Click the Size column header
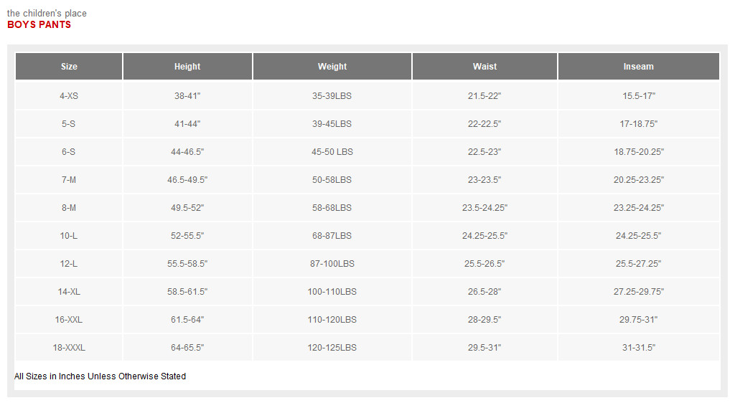Screen dimensions: 735x408 point(69,67)
